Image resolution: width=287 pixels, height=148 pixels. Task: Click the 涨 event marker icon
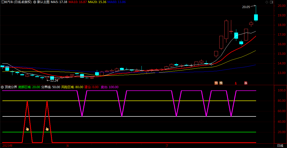click(x=246, y=83)
